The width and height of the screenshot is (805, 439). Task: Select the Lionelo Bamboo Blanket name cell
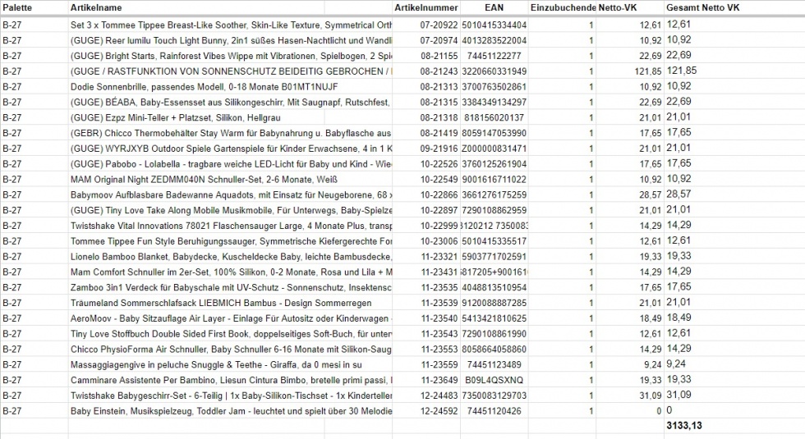point(231,256)
